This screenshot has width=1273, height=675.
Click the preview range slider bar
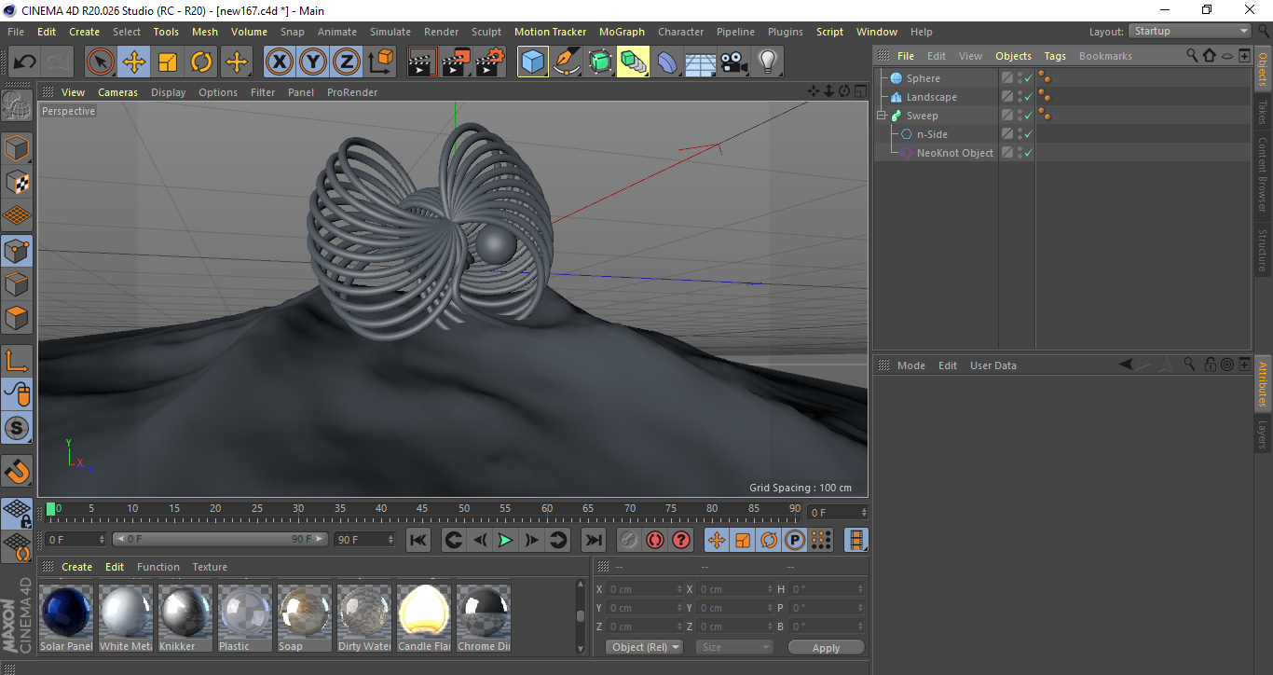point(221,539)
